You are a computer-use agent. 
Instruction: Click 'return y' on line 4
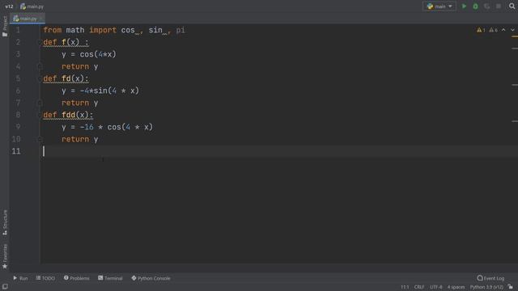point(80,66)
